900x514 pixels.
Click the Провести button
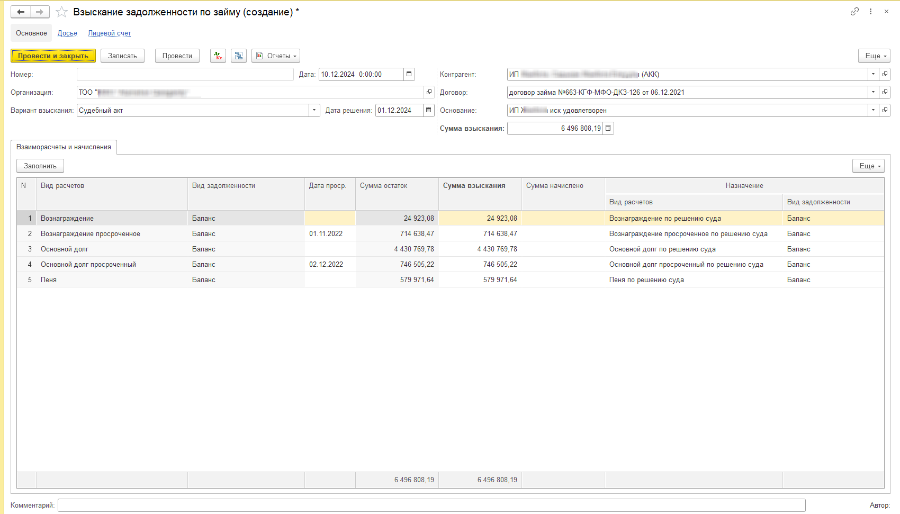[x=177, y=56]
